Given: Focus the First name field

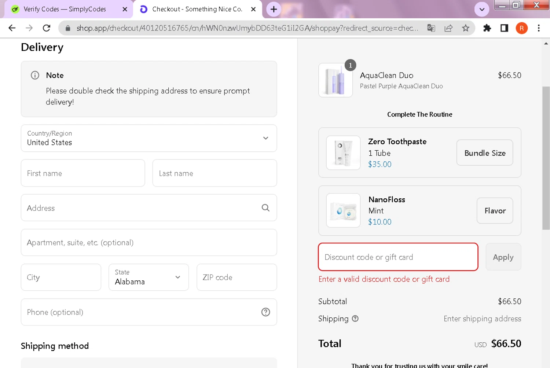Looking at the screenshot, I should tap(83, 173).
